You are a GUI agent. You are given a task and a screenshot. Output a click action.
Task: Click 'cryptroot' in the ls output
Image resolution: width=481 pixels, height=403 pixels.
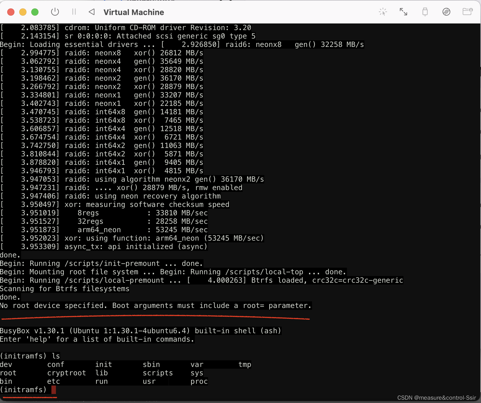[x=66, y=373]
